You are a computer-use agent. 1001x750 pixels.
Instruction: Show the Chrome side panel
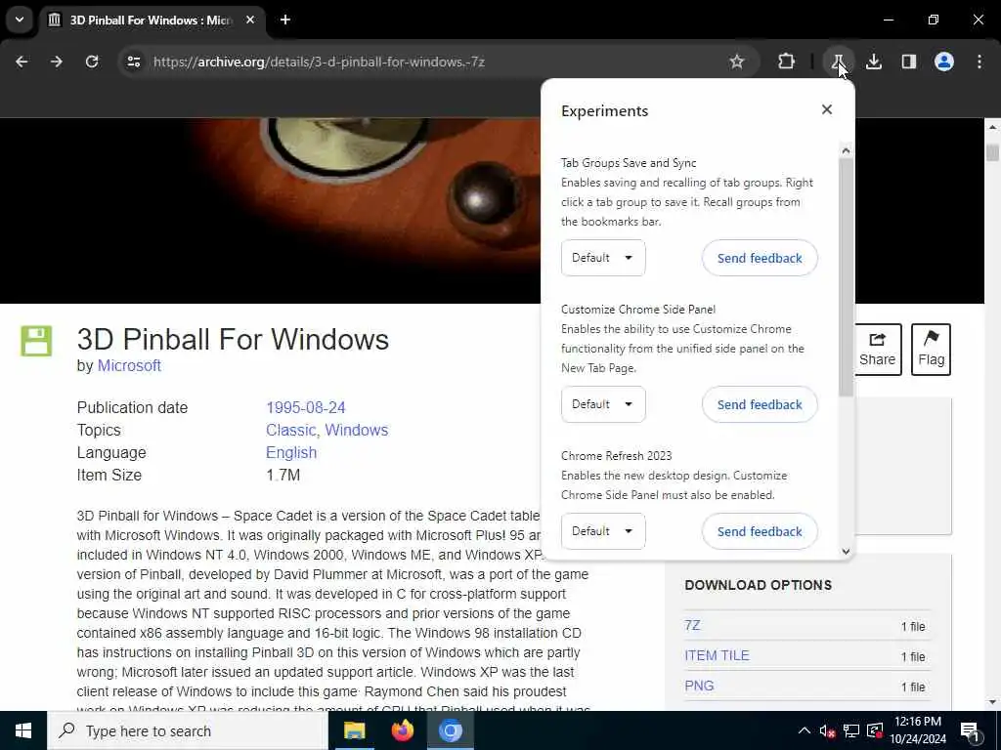tap(909, 62)
